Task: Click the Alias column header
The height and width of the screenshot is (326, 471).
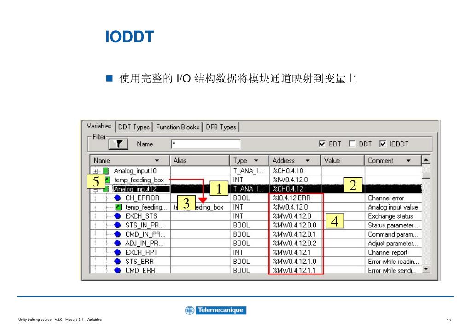Action: (200, 160)
